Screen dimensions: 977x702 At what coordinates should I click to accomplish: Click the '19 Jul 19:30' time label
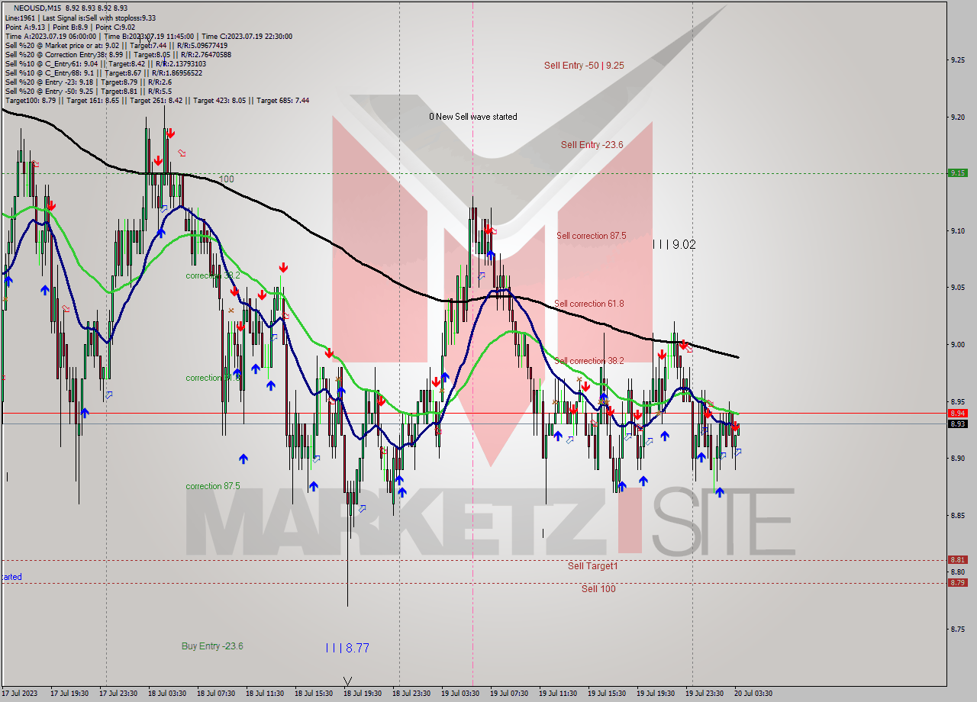[656, 694]
